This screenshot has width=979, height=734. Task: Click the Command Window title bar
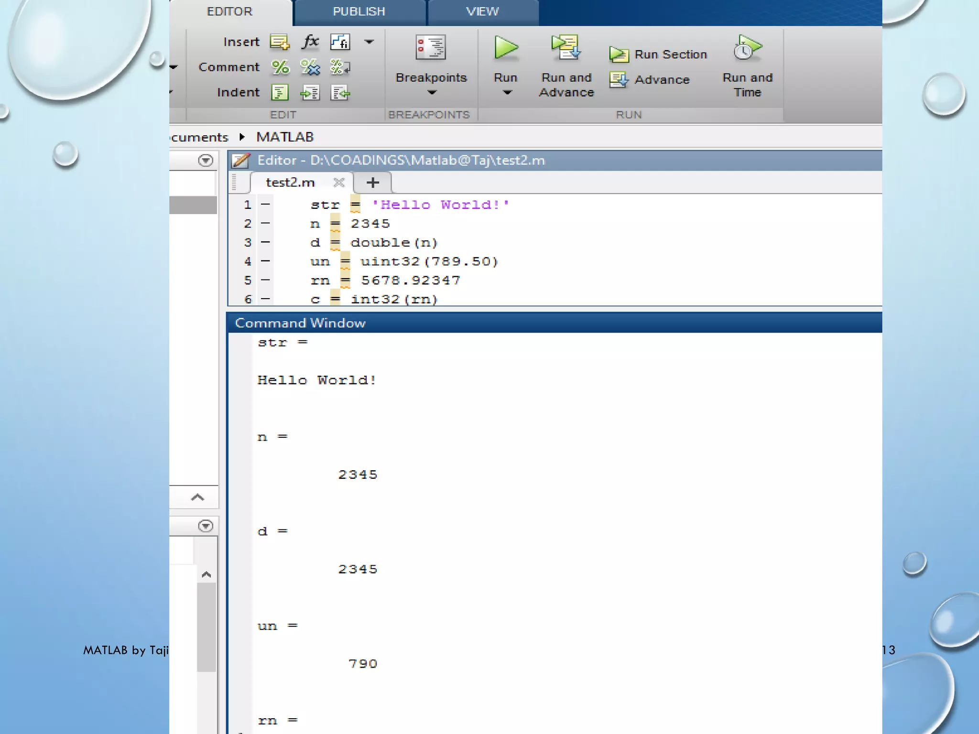coord(555,323)
